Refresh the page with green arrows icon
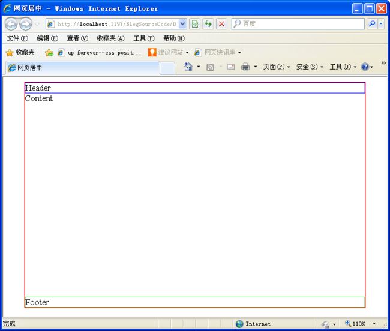Viewport: 390px width, 331px height. click(208, 24)
